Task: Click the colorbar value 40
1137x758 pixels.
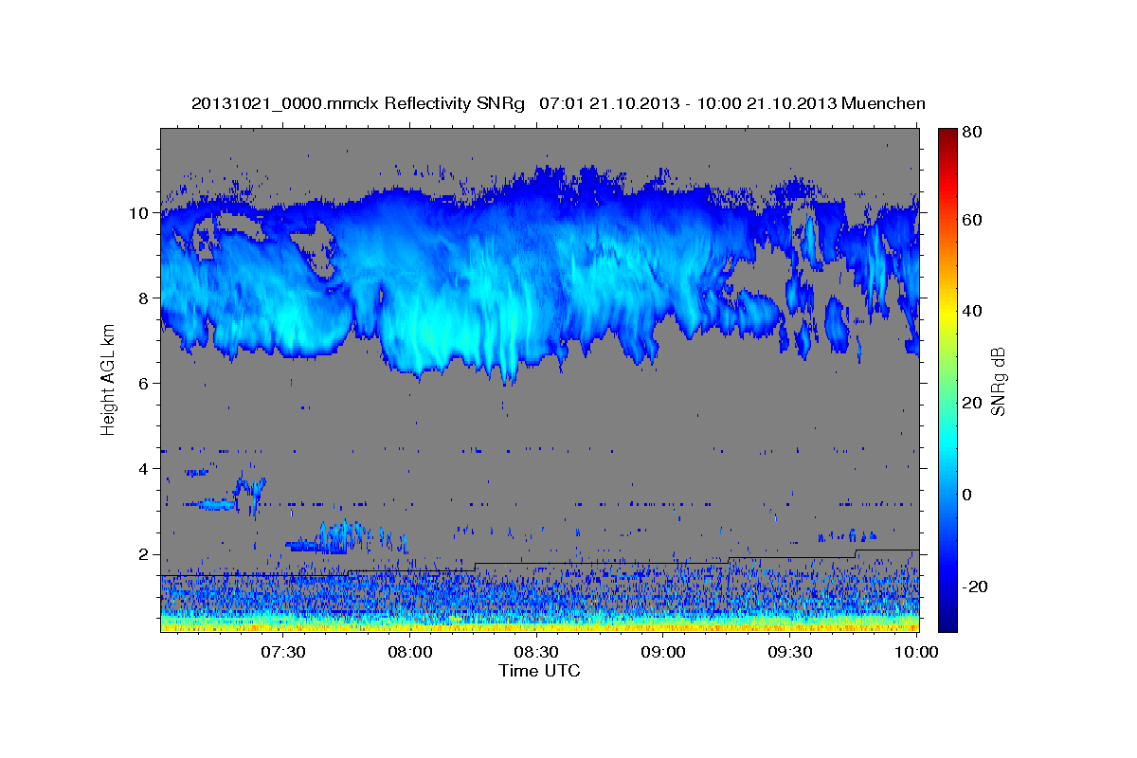Action: [x=970, y=311]
